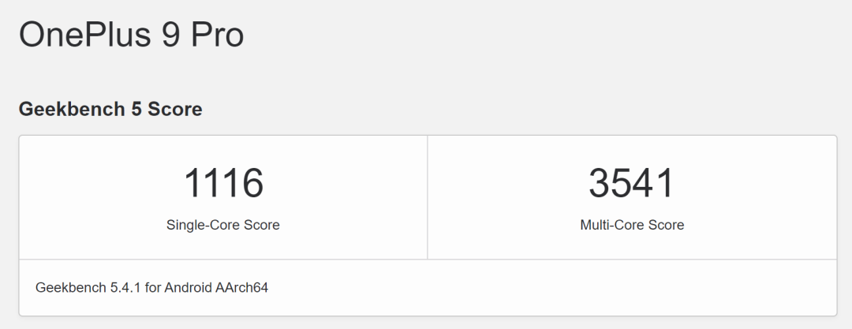This screenshot has height=329, width=852.
Task: Click the word "for" in the version line
Action: pyautogui.click(x=152, y=288)
